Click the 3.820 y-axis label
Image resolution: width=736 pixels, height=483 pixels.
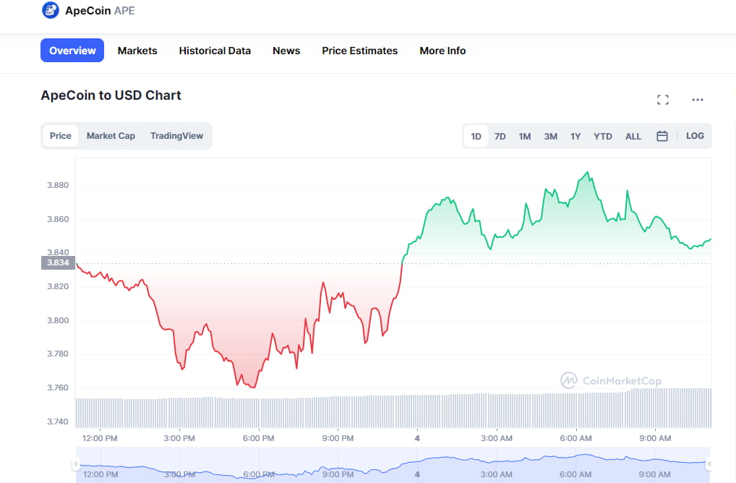tap(58, 286)
